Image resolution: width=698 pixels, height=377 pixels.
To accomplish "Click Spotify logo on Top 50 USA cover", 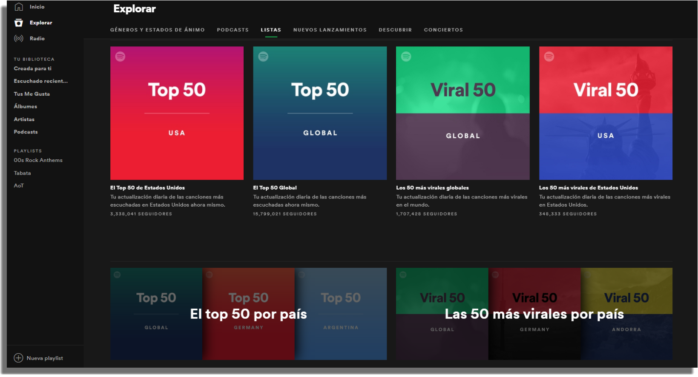I will [121, 57].
